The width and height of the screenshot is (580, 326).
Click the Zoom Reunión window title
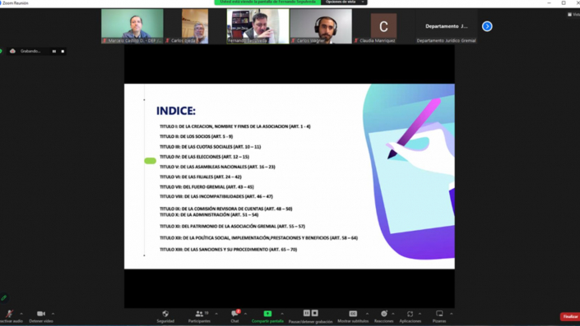15,3
